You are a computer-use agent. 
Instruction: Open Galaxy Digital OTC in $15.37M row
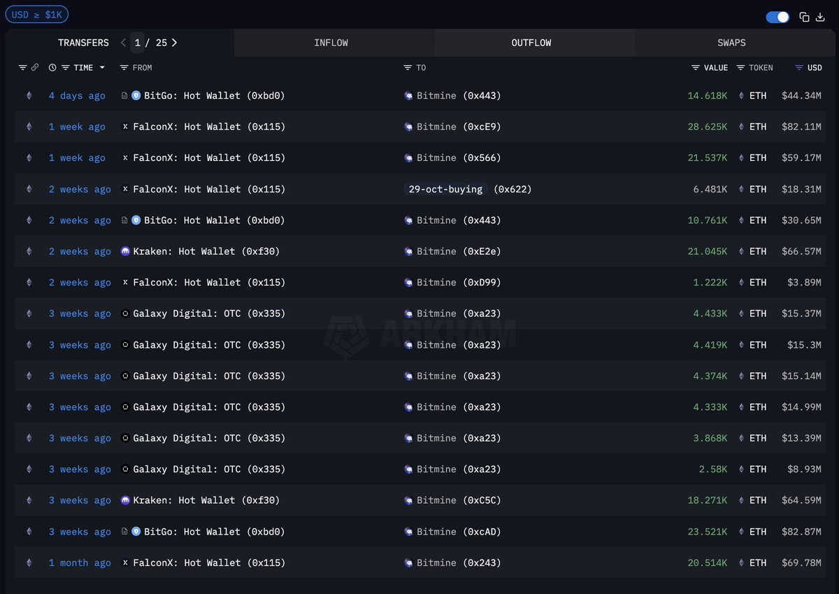pyautogui.click(x=209, y=313)
